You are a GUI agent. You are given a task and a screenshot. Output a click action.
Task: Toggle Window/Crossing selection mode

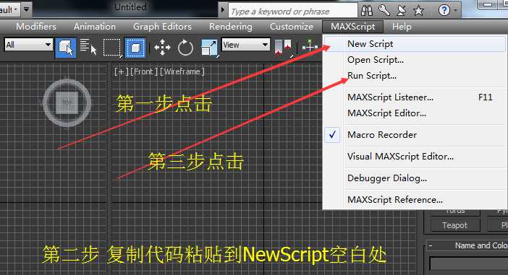point(135,48)
